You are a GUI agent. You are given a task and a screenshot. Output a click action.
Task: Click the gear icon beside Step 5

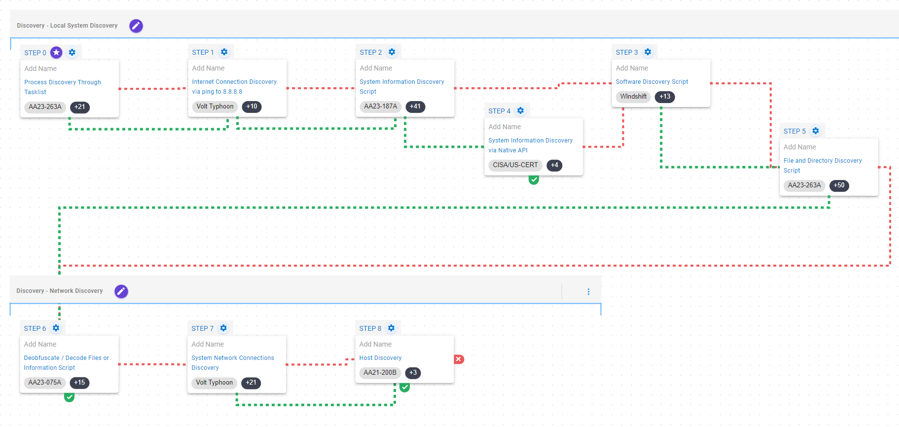(x=816, y=131)
